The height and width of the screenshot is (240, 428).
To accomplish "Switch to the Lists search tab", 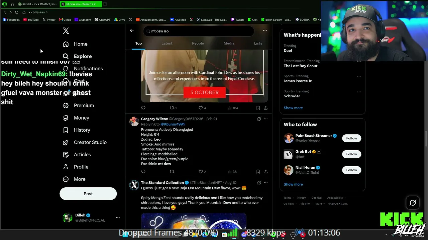I will pos(258,43).
